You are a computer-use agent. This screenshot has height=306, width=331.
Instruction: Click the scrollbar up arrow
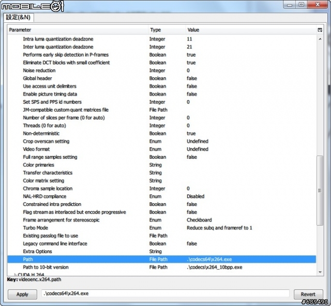pyautogui.click(x=320, y=39)
